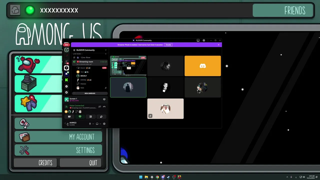
Task: Expand headphone output options arrow
Action: pyautogui.click(x=100, y=124)
